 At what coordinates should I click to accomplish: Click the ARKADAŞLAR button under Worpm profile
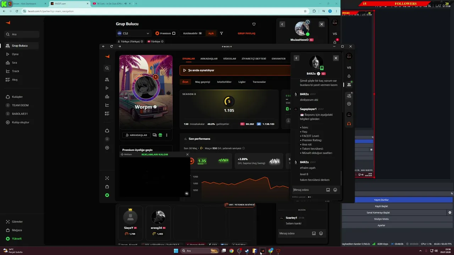tap(137, 135)
